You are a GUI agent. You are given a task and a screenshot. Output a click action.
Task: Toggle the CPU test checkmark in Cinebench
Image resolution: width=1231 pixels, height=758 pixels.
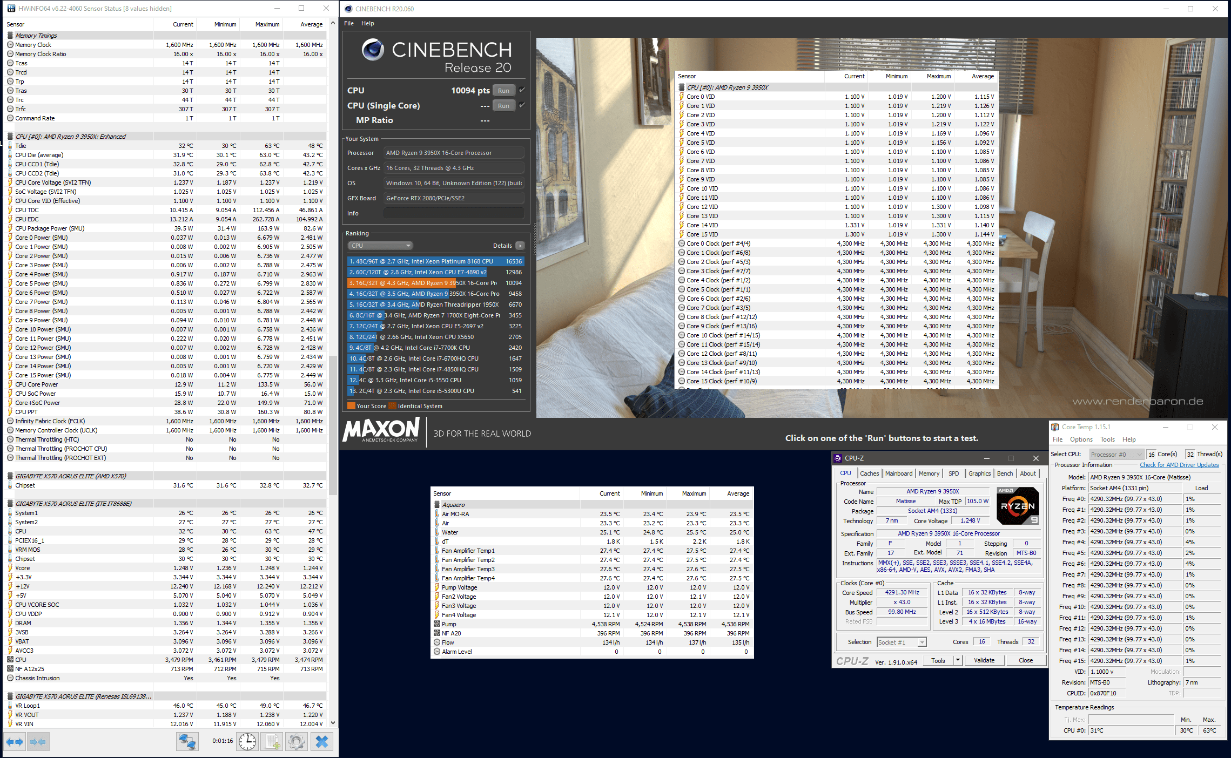pyautogui.click(x=522, y=90)
